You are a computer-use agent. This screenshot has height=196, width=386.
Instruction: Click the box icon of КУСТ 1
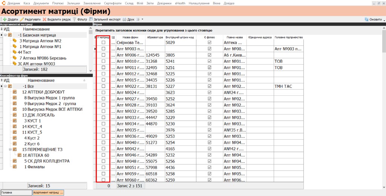[x=15, y=121]
